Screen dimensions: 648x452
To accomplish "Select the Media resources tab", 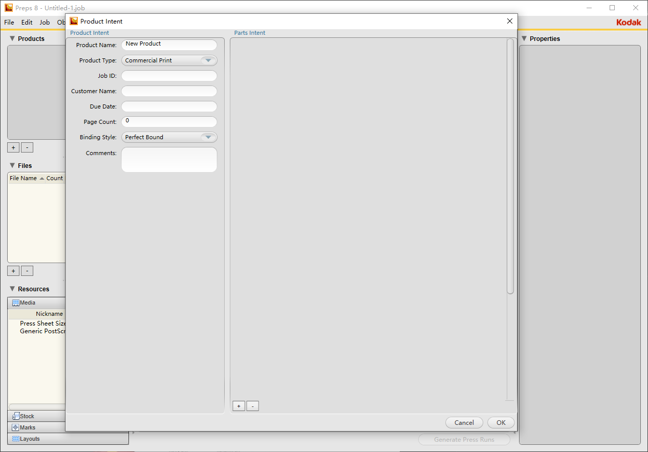I will 37,303.
